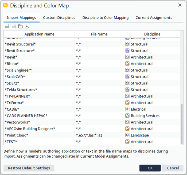
Task: Select the *Rhino* application name cell
Action: tap(39, 64)
